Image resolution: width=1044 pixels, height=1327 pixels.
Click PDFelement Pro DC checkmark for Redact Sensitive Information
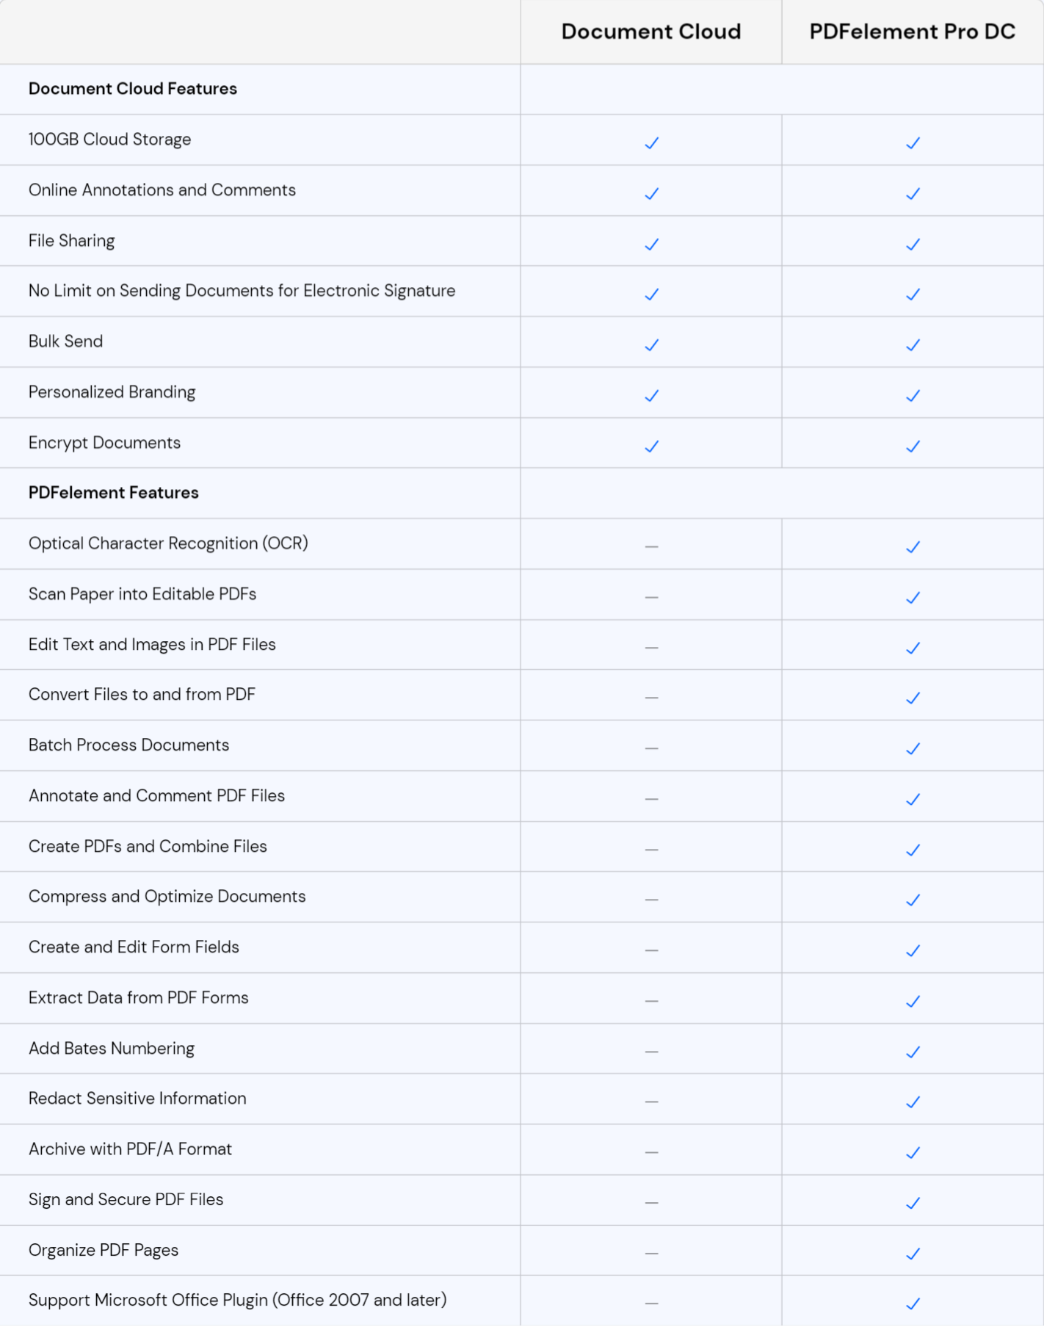pos(913,1102)
